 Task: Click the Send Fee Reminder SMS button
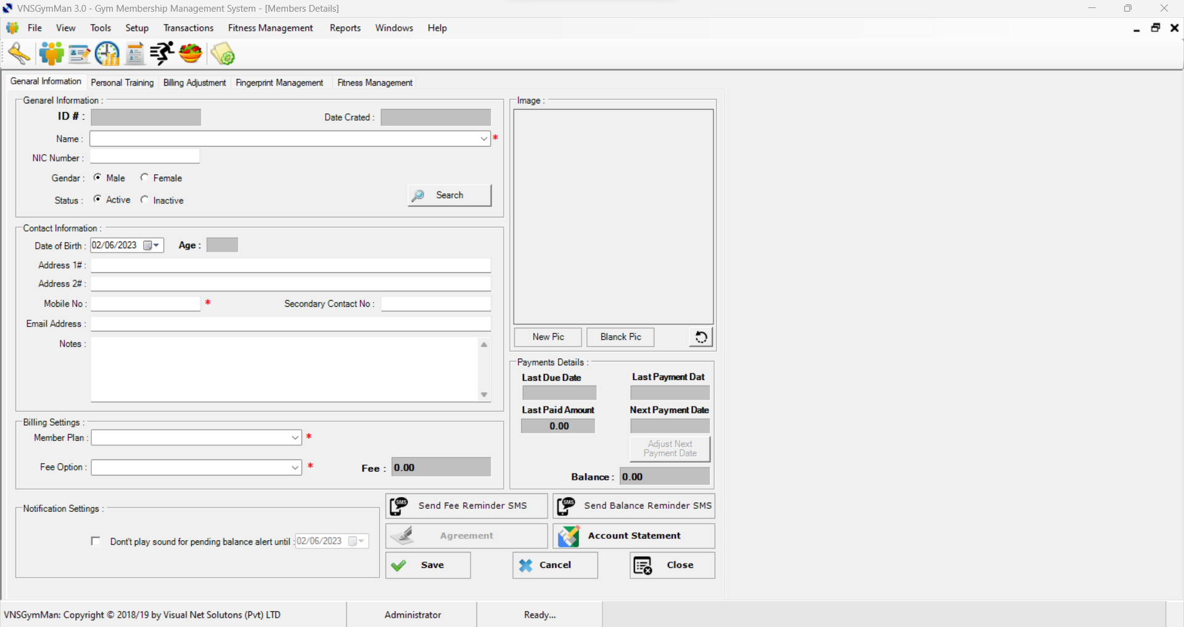pyautogui.click(x=466, y=506)
